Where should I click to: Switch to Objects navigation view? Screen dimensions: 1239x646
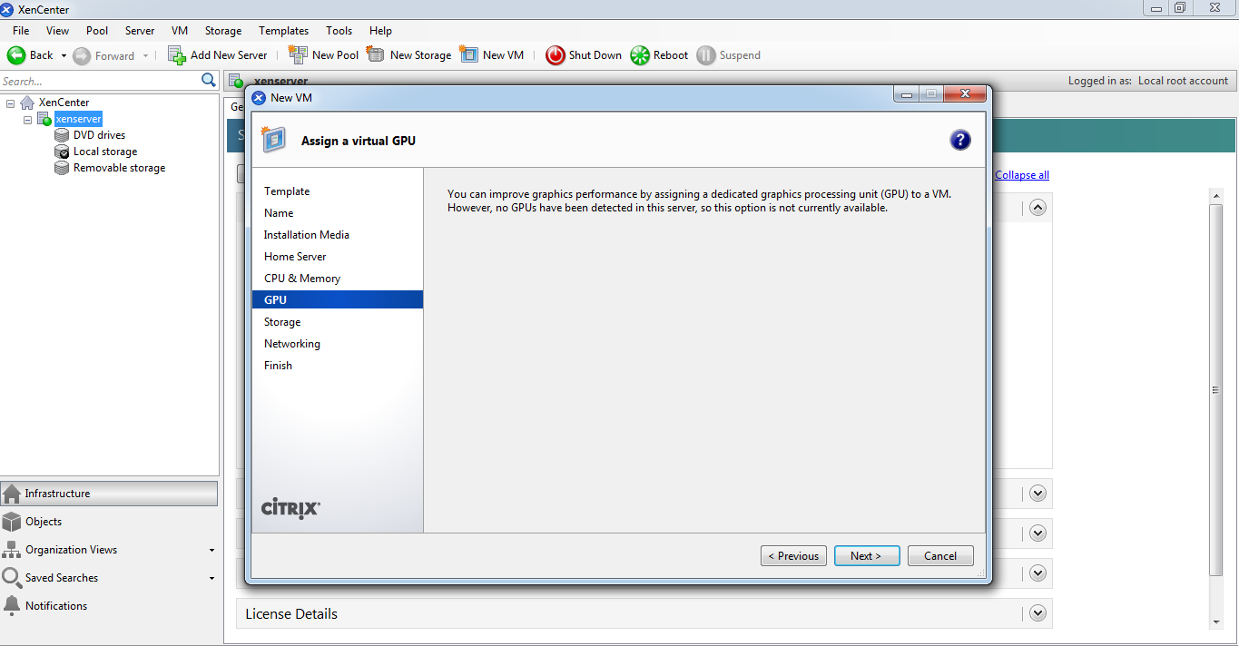[109, 522]
